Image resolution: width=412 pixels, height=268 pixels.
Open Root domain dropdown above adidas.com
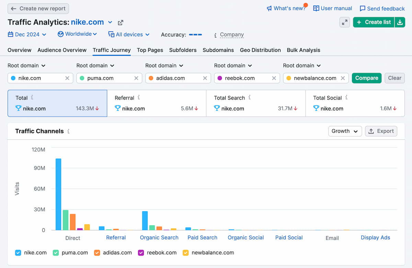click(164, 65)
